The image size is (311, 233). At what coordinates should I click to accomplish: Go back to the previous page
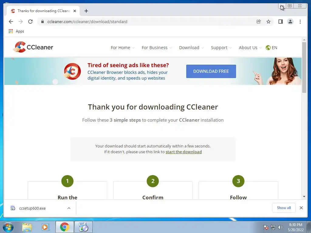pos(11,22)
